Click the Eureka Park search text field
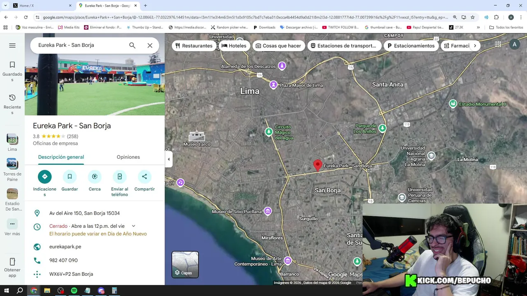 tap(80, 45)
